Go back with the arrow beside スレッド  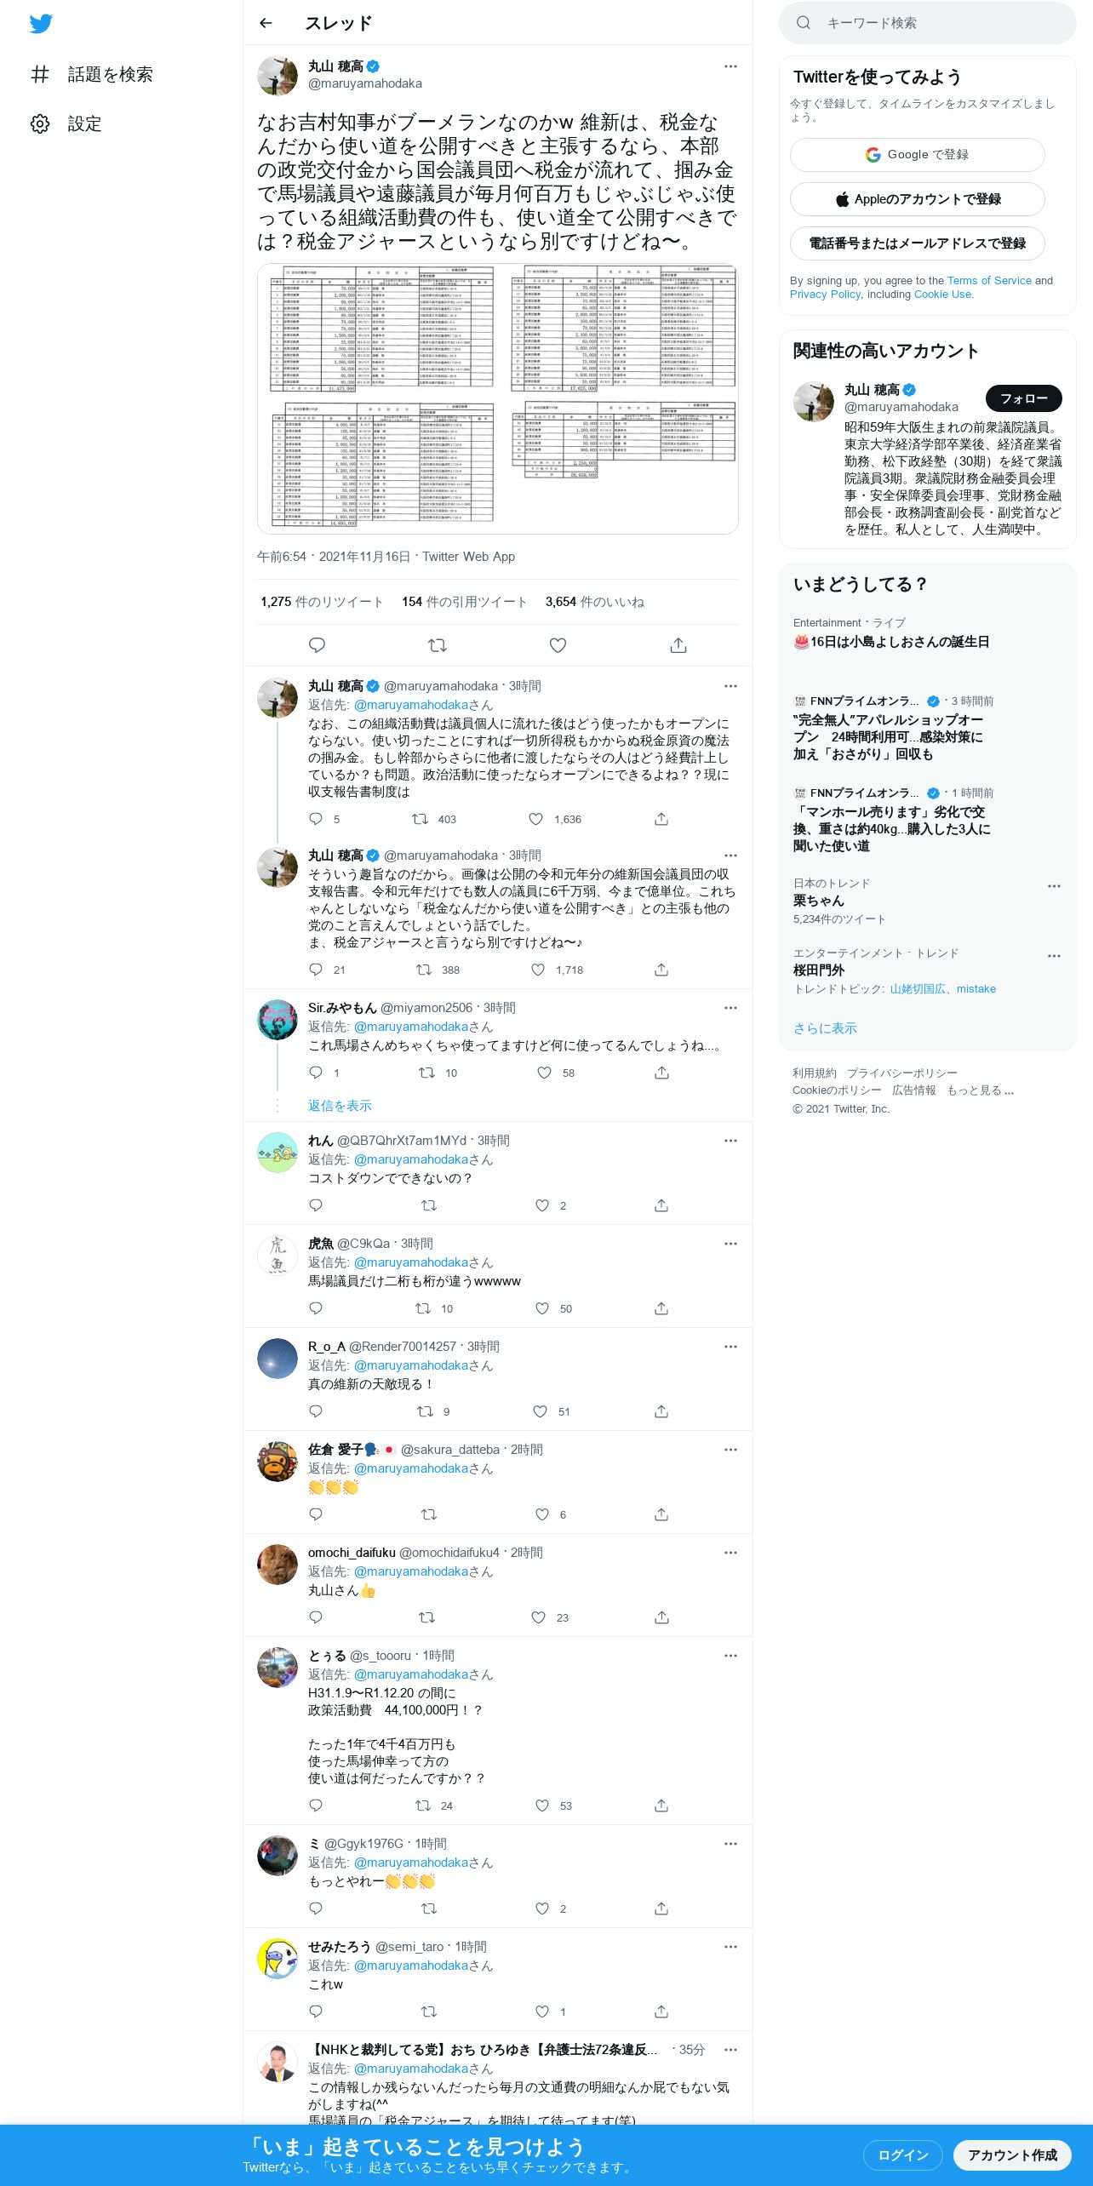[x=266, y=23]
